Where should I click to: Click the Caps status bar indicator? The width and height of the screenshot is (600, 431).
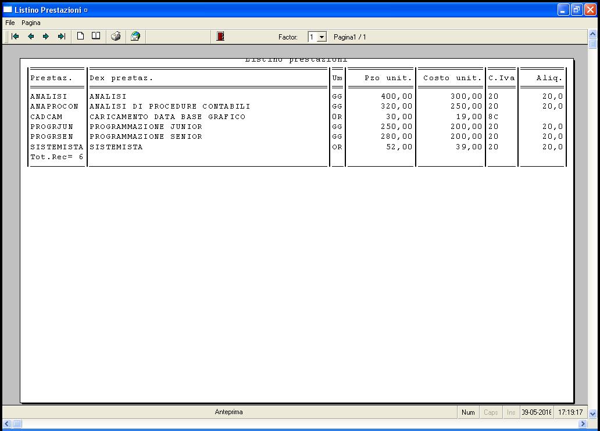tap(491, 412)
